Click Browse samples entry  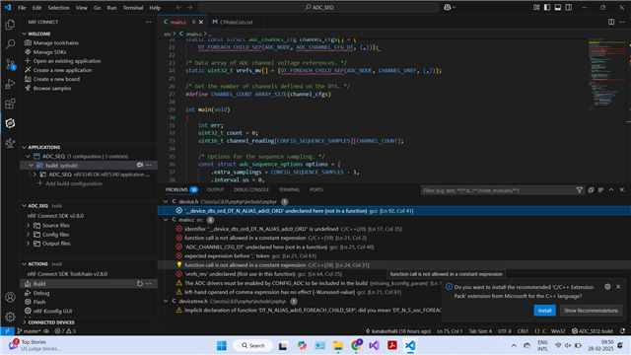coord(52,88)
